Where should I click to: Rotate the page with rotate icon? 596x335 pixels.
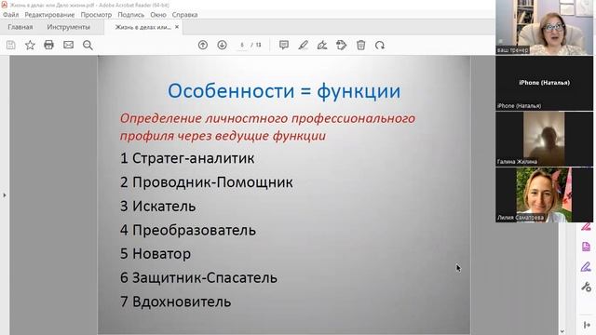pos(380,46)
